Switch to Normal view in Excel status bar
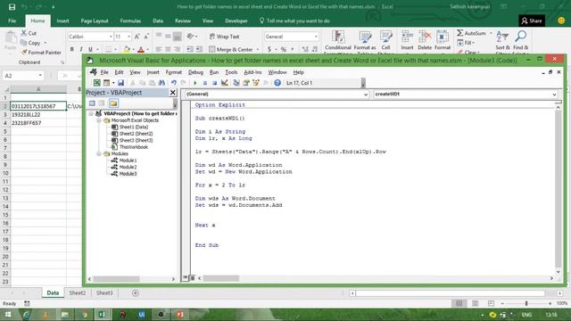571x321 pixels. pyautogui.click(x=459, y=303)
